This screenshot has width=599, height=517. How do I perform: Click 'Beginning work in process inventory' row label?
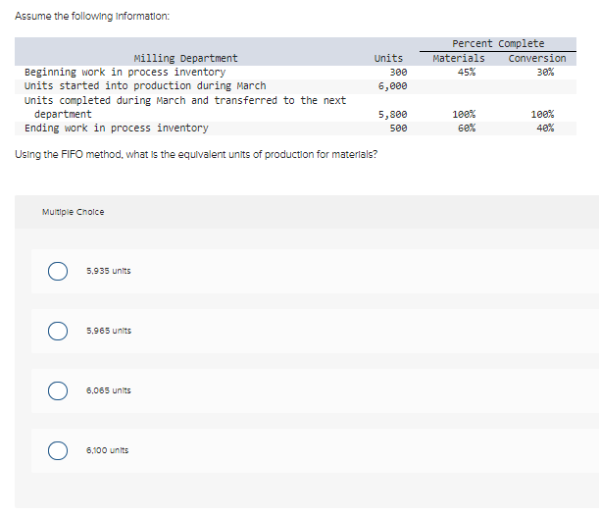click(125, 73)
